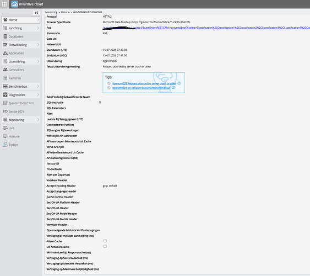Viewport: 310px width, 276px height.
Task: Click the Historie breadcrumb
Action: coord(65,12)
